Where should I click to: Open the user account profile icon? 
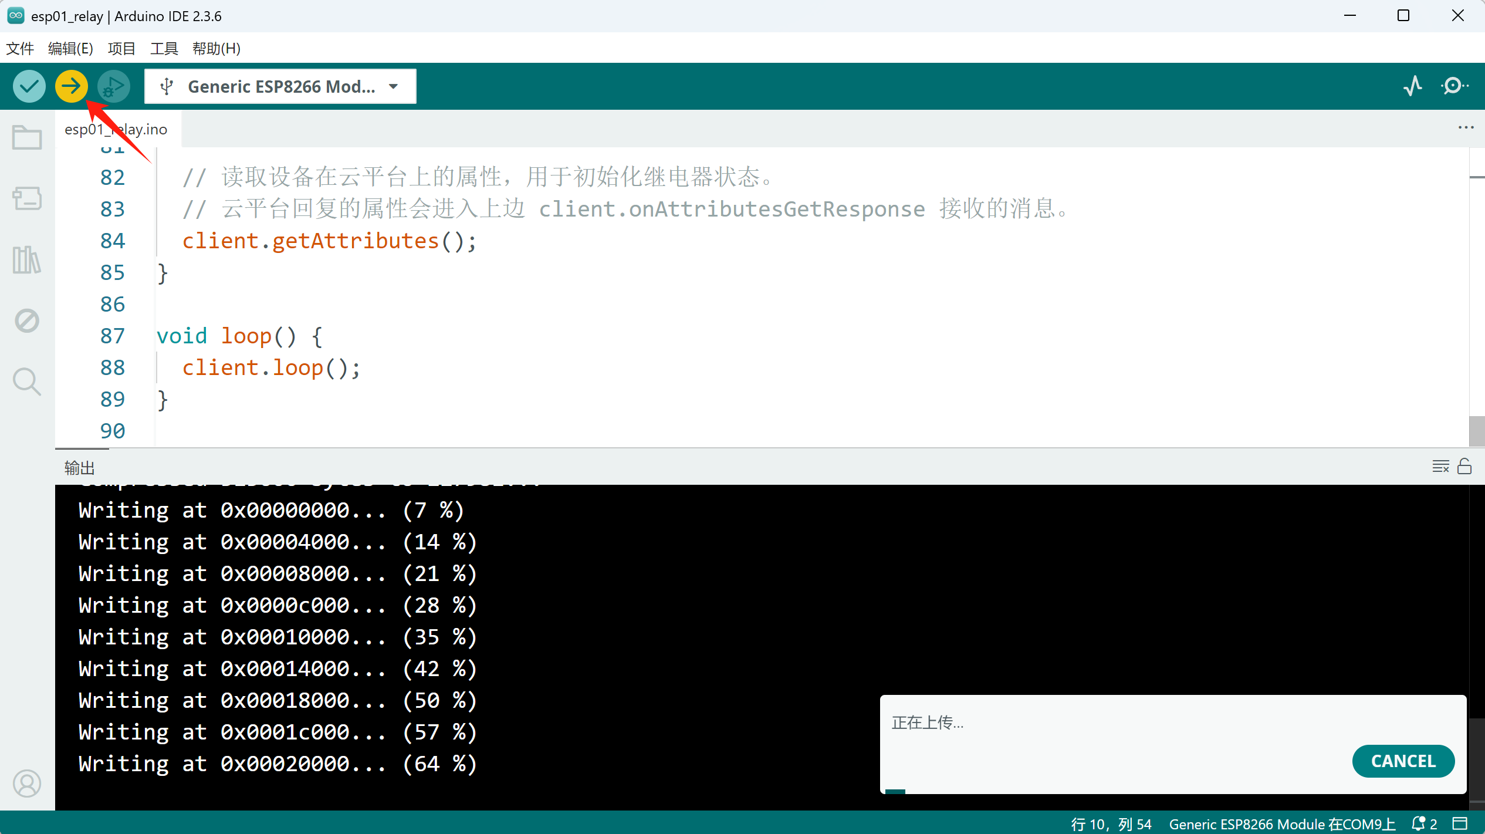(x=27, y=784)
